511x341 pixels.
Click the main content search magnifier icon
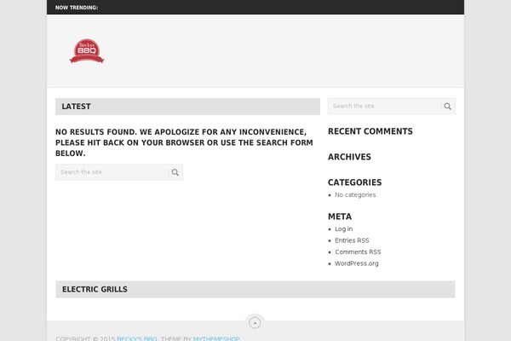pyautogui.click(x=175, y=172)
